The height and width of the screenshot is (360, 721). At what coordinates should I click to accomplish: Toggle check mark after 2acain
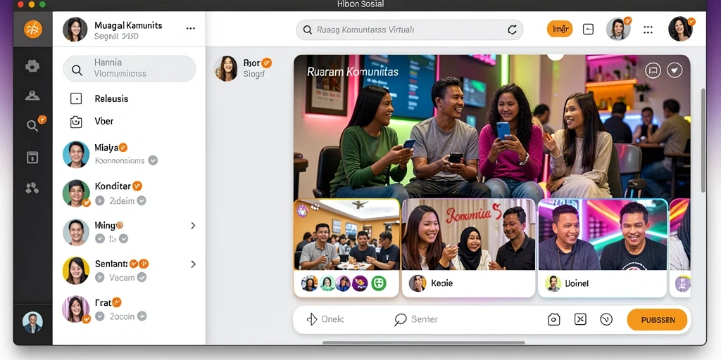tap(142, 316)
